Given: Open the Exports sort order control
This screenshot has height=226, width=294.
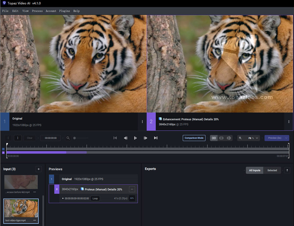Looking at the screenshot, I should click(x=287, y=170).
